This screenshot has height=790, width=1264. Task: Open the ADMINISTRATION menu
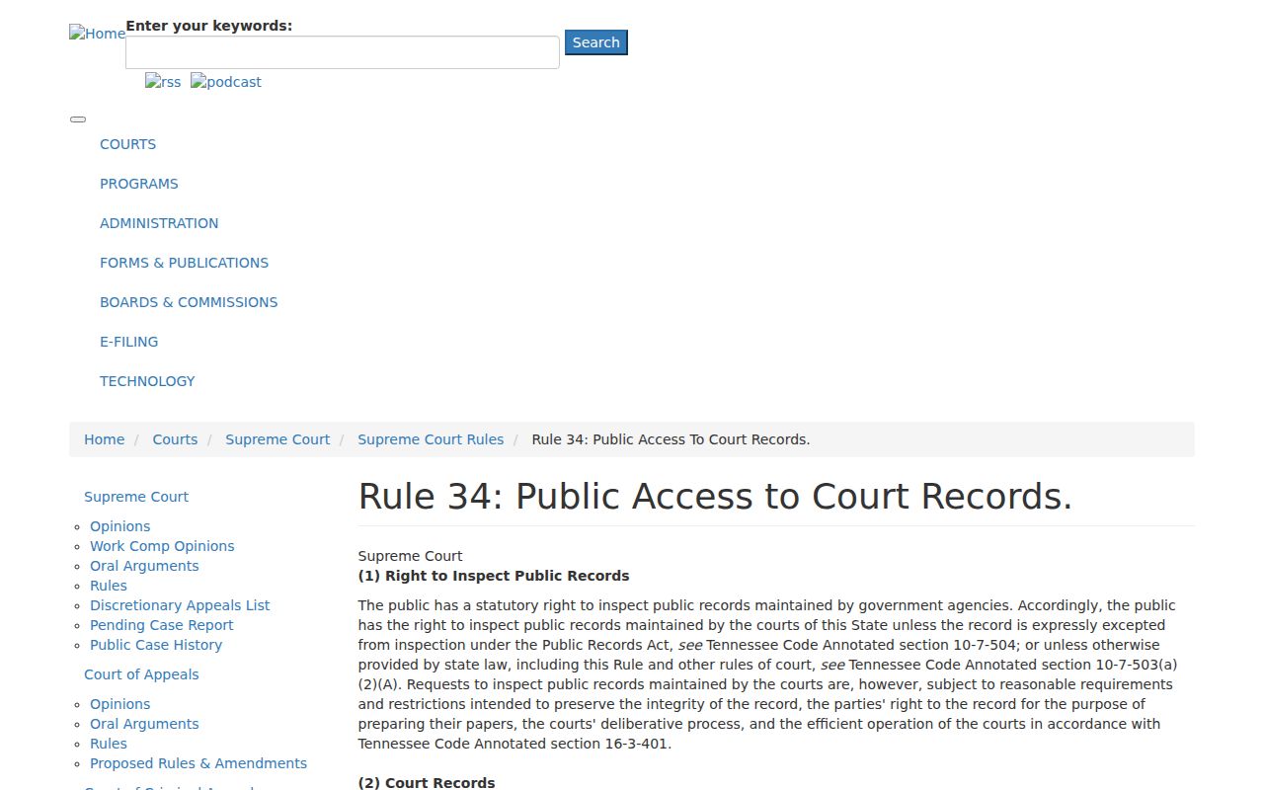pyautogui.click(x=159, y=223)
